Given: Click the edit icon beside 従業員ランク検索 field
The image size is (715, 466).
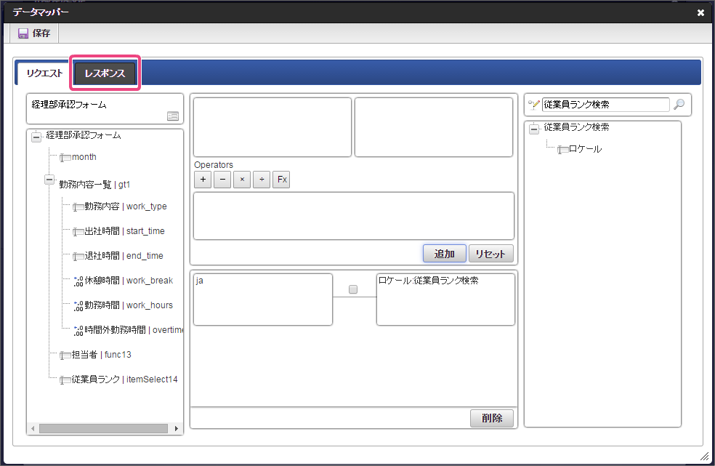Looking at the screenshot, I should point(533,105).
